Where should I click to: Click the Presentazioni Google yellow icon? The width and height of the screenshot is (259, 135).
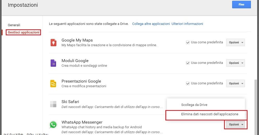(53, 84)
